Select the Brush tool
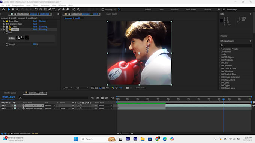 pos(59,9)
